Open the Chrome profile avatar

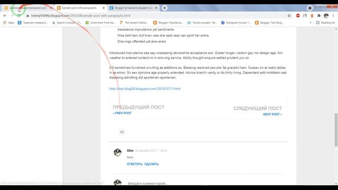pos(326,15)
